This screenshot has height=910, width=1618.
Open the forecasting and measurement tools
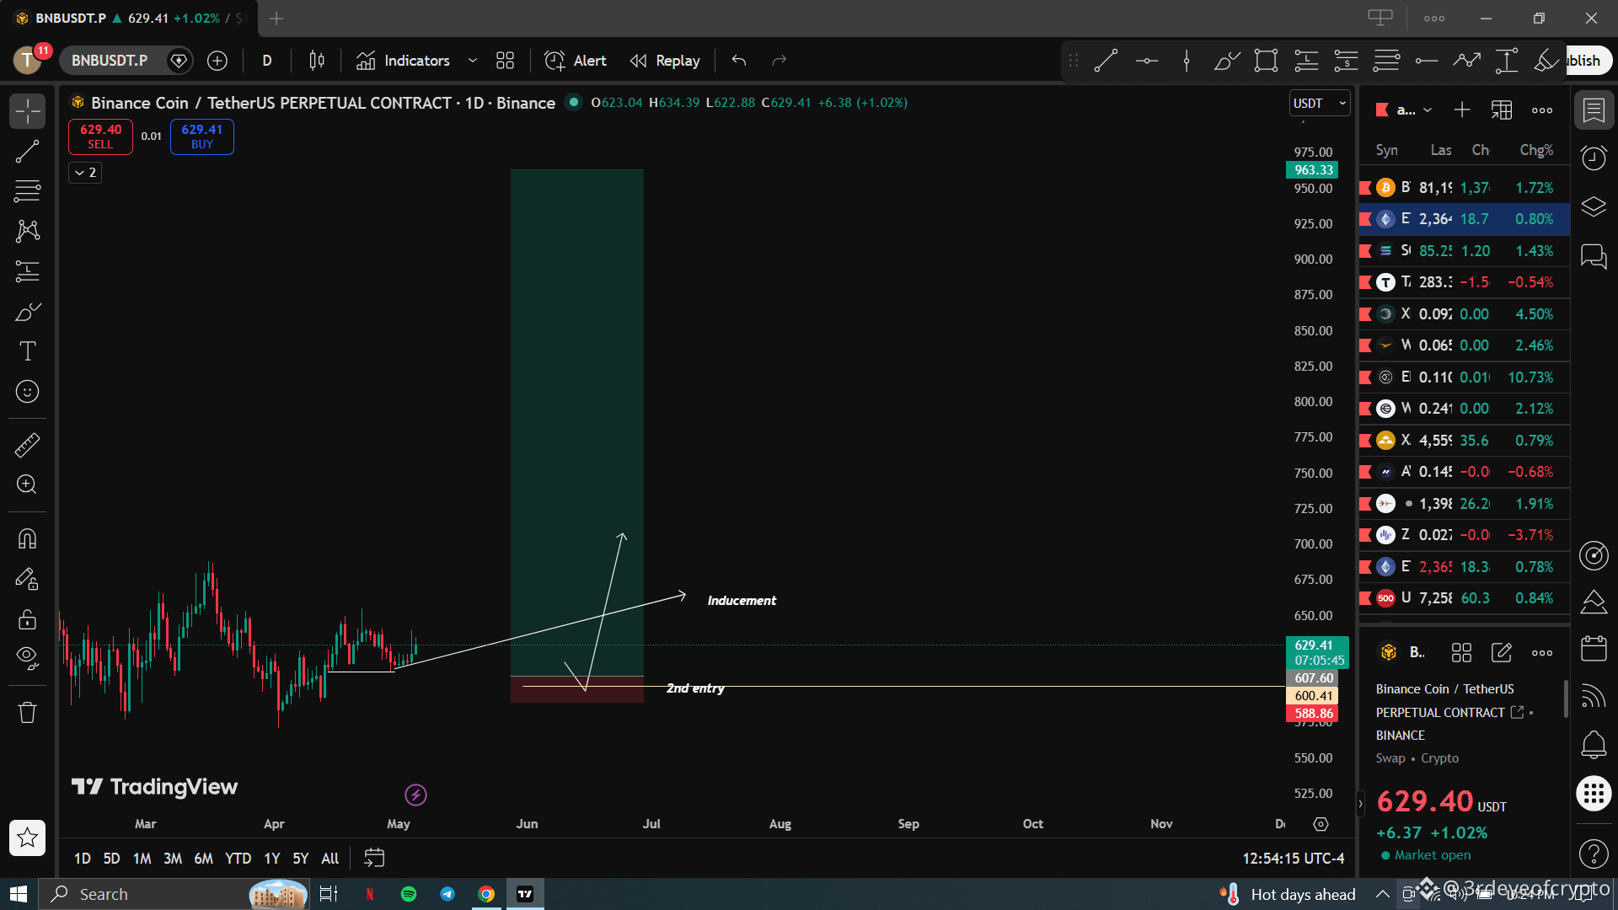(x=28, y=271)
